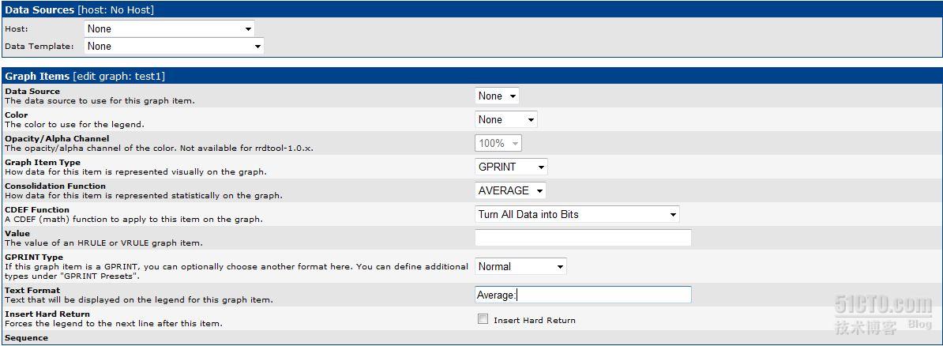Click the 'GPRINT Type' field label
943x346 pixels.
pos(34,258)
